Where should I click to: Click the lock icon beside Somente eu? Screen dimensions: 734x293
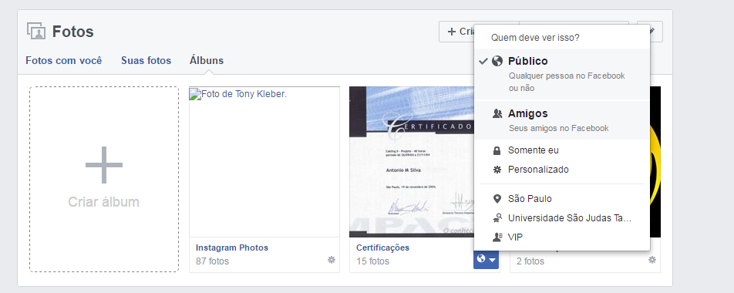click(497, 150)
